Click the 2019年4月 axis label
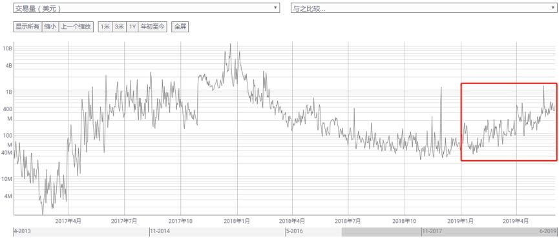 point(516,221)
